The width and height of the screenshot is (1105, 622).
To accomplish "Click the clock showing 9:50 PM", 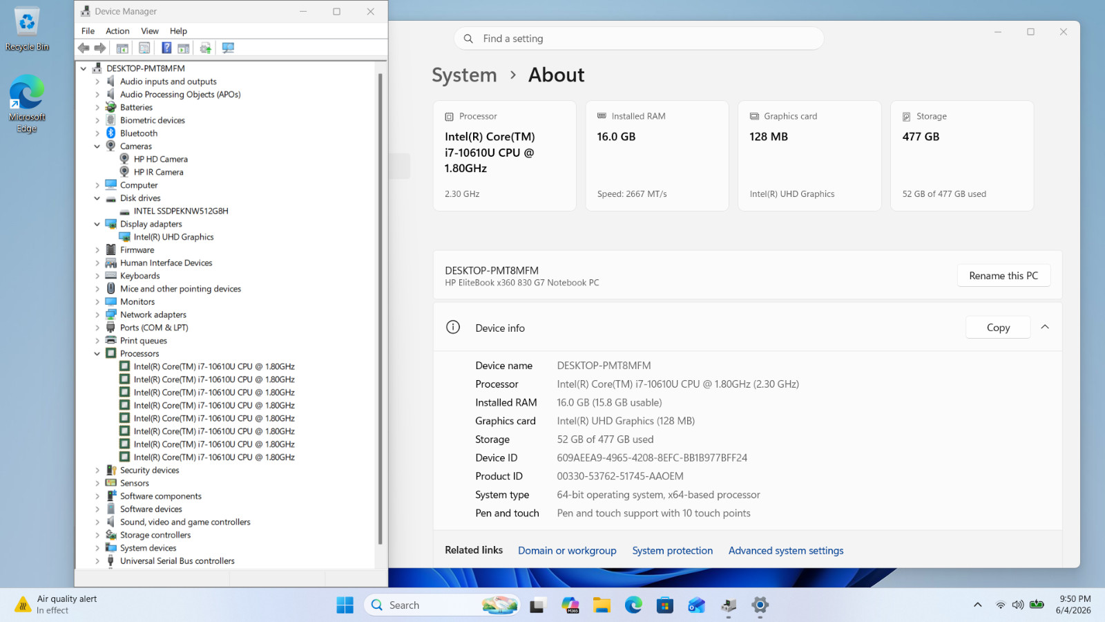I will (x=1075, y=605).
